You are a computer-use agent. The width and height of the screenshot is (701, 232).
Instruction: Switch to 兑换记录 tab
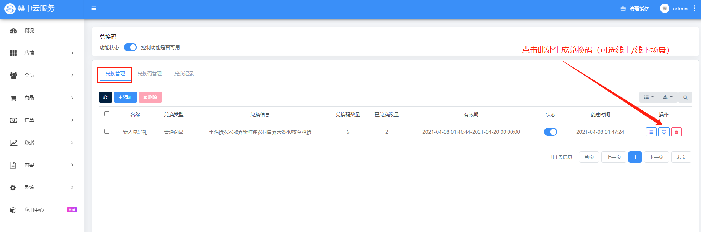tap(184, 74)
